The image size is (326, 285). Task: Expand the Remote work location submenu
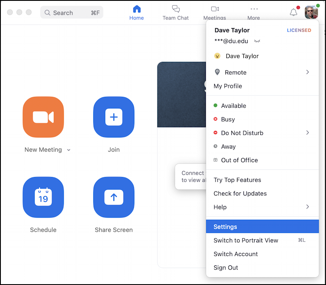(x=308, y=72)
